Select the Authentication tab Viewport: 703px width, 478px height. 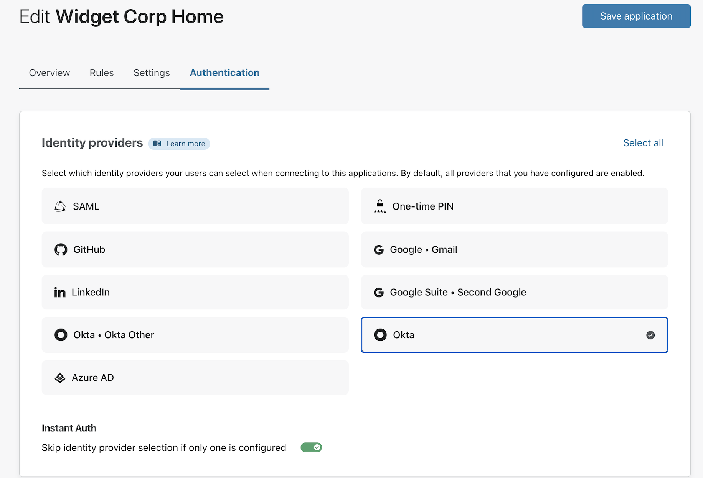(x=224, y=73)
